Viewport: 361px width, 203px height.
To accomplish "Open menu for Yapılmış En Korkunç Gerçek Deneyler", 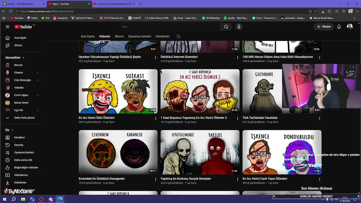I will [x=237, y=179].
